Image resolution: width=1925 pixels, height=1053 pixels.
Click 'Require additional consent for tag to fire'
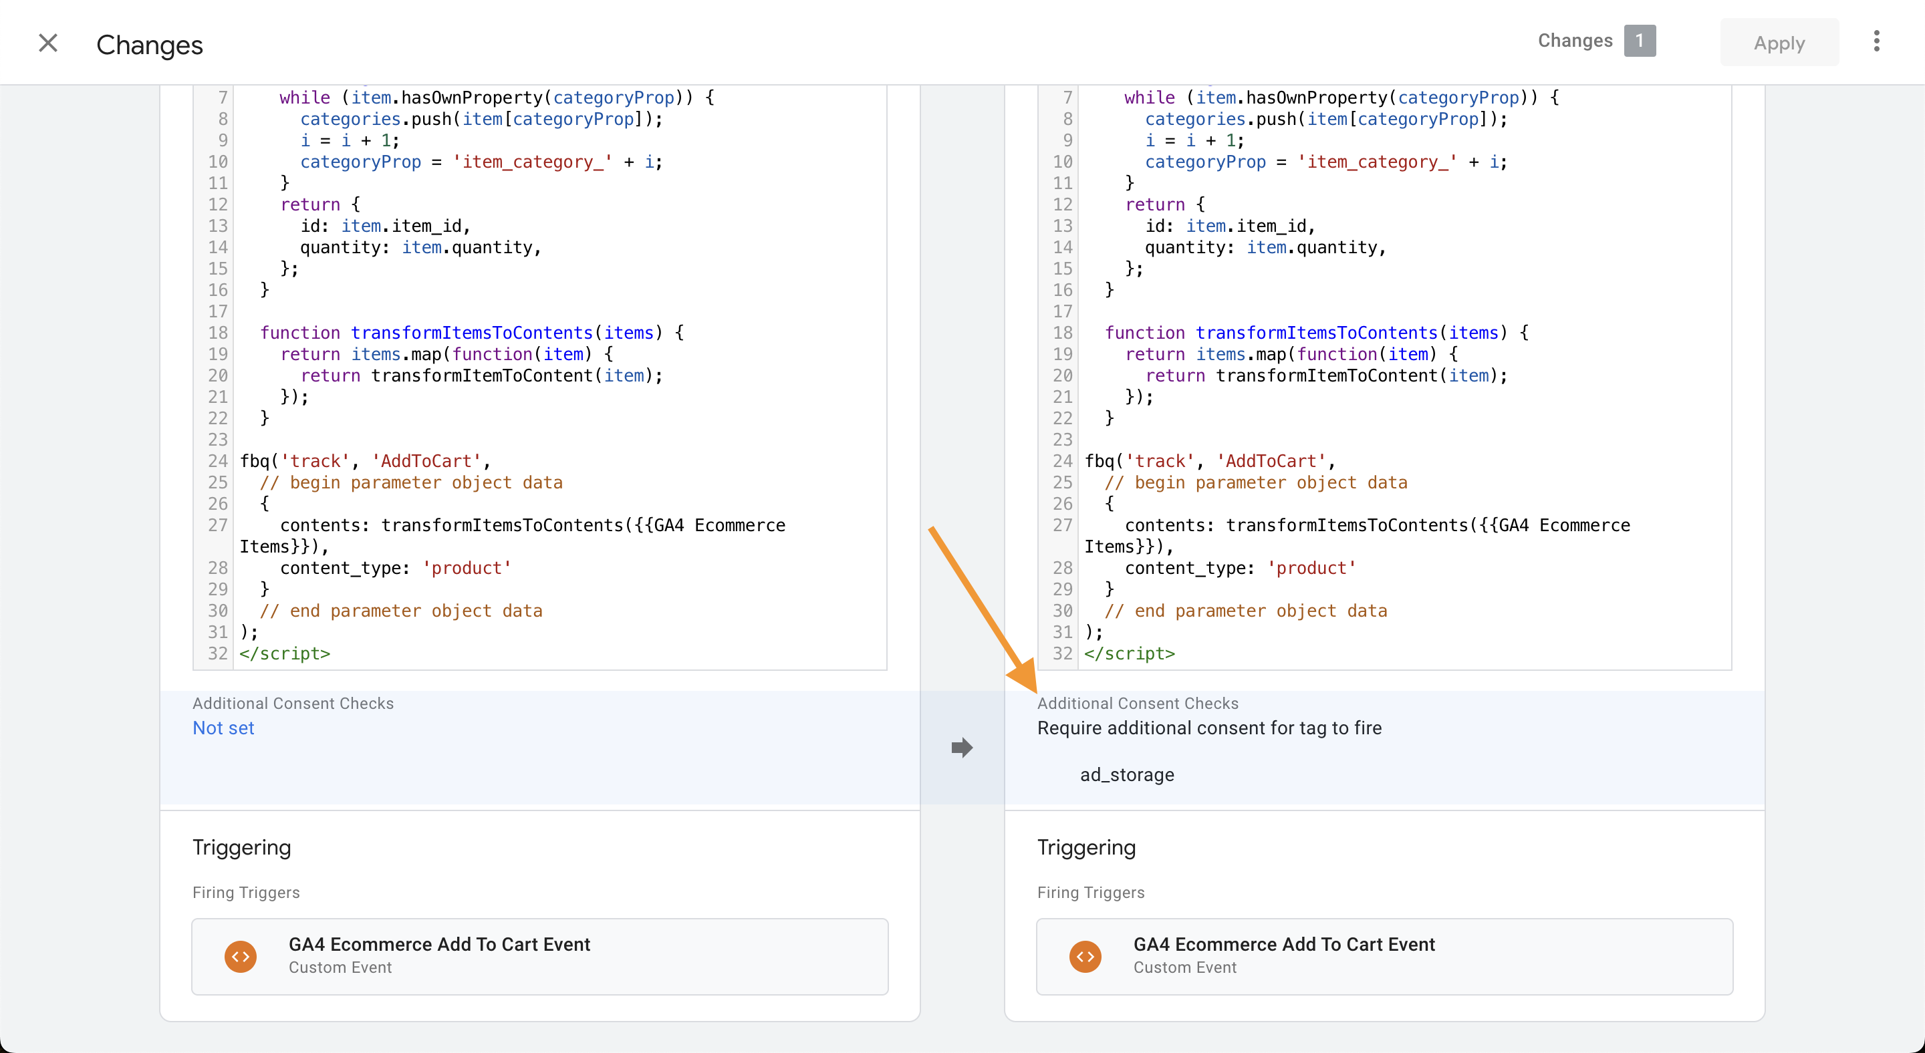(1209, 728)
